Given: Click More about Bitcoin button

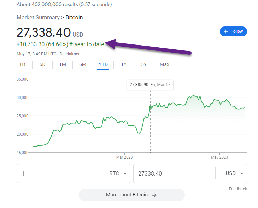Looking at the screenshot, I should (x=131, y=195).
